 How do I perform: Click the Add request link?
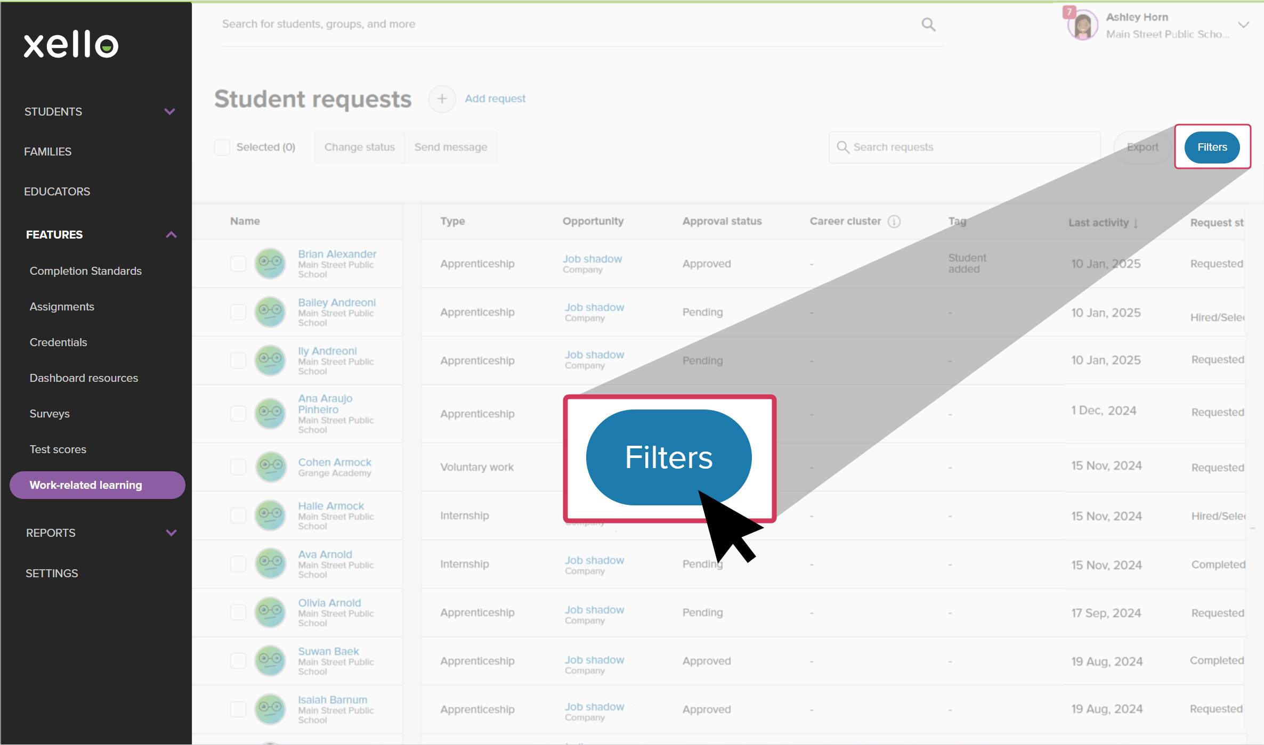click(495, 99)
